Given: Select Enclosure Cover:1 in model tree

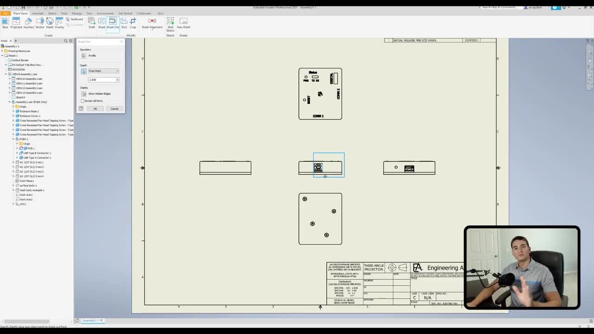Looking at the screenshot, I should 29,116.
